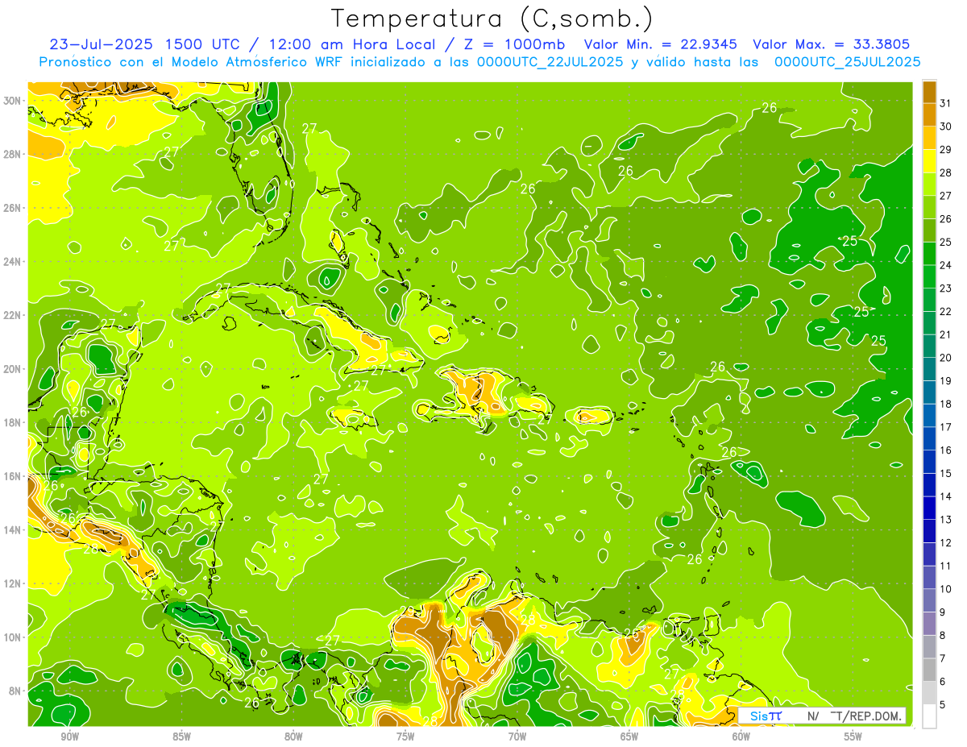Screen dimensions: 967x747
Task: Click the legend value 24
Action: (x=946, y=265)
